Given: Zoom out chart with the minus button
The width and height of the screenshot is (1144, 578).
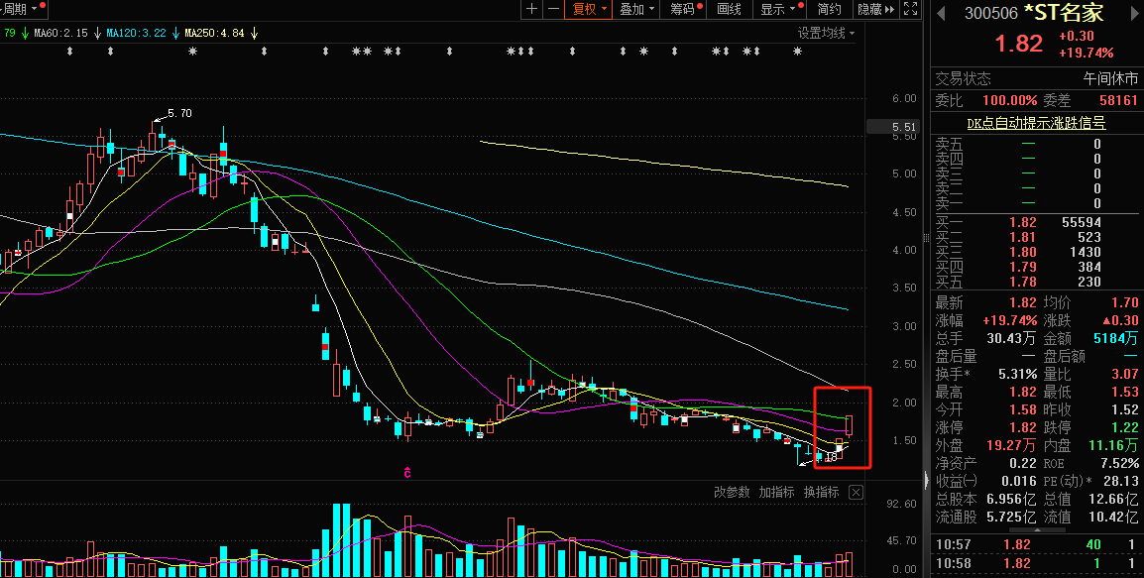Looking at the screenshot, I should [x=553, y=9].
